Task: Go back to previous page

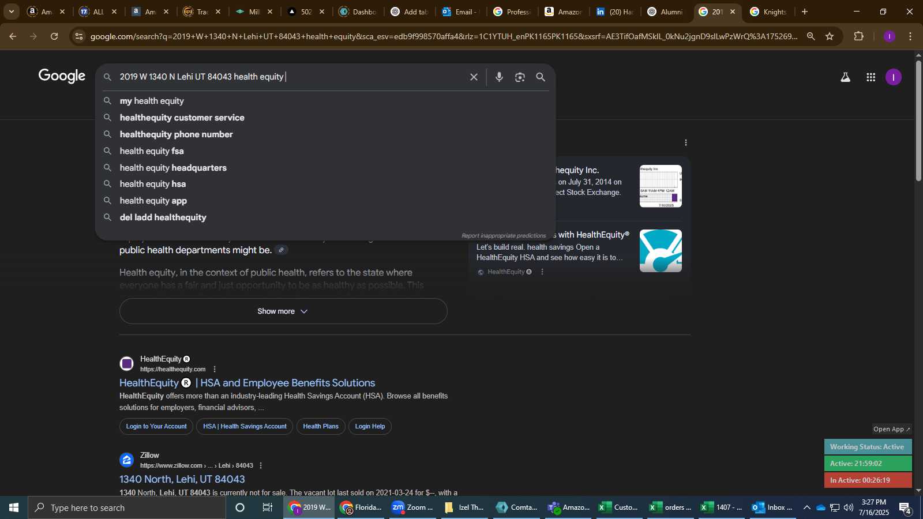Action: click(13, 36)
